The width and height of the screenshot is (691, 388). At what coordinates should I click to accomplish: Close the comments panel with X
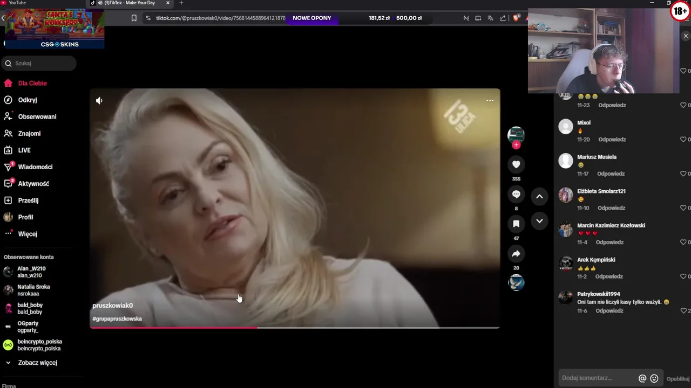tap(686, 36)
